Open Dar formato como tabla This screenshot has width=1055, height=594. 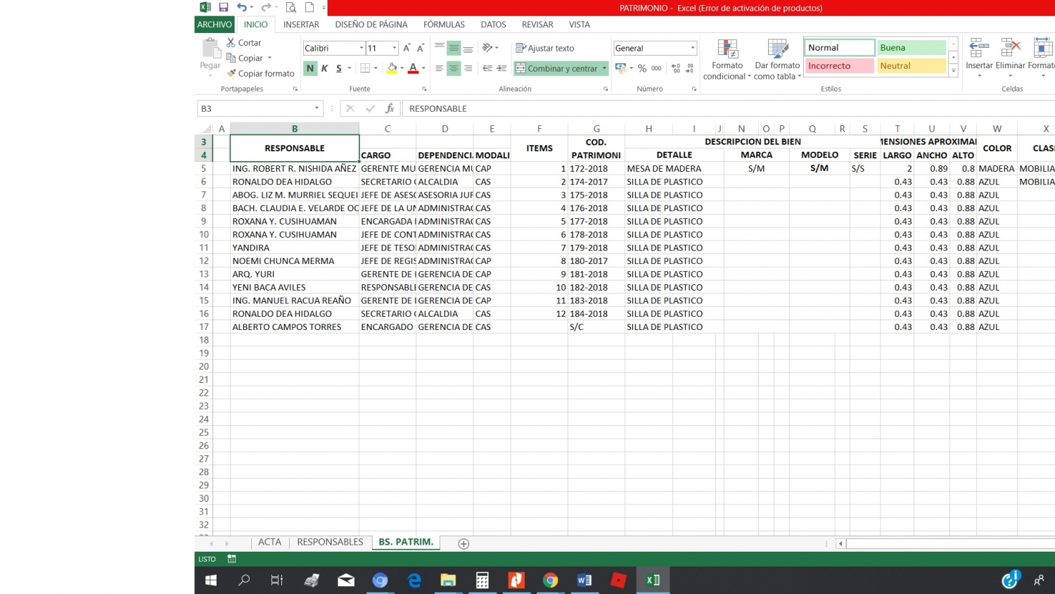pyautogui.click(x=777, y=60)
